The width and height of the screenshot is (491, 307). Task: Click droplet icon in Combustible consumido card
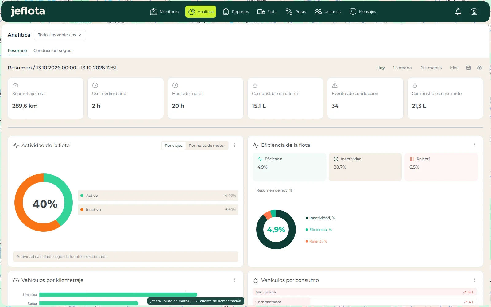(x=415, y=85)
